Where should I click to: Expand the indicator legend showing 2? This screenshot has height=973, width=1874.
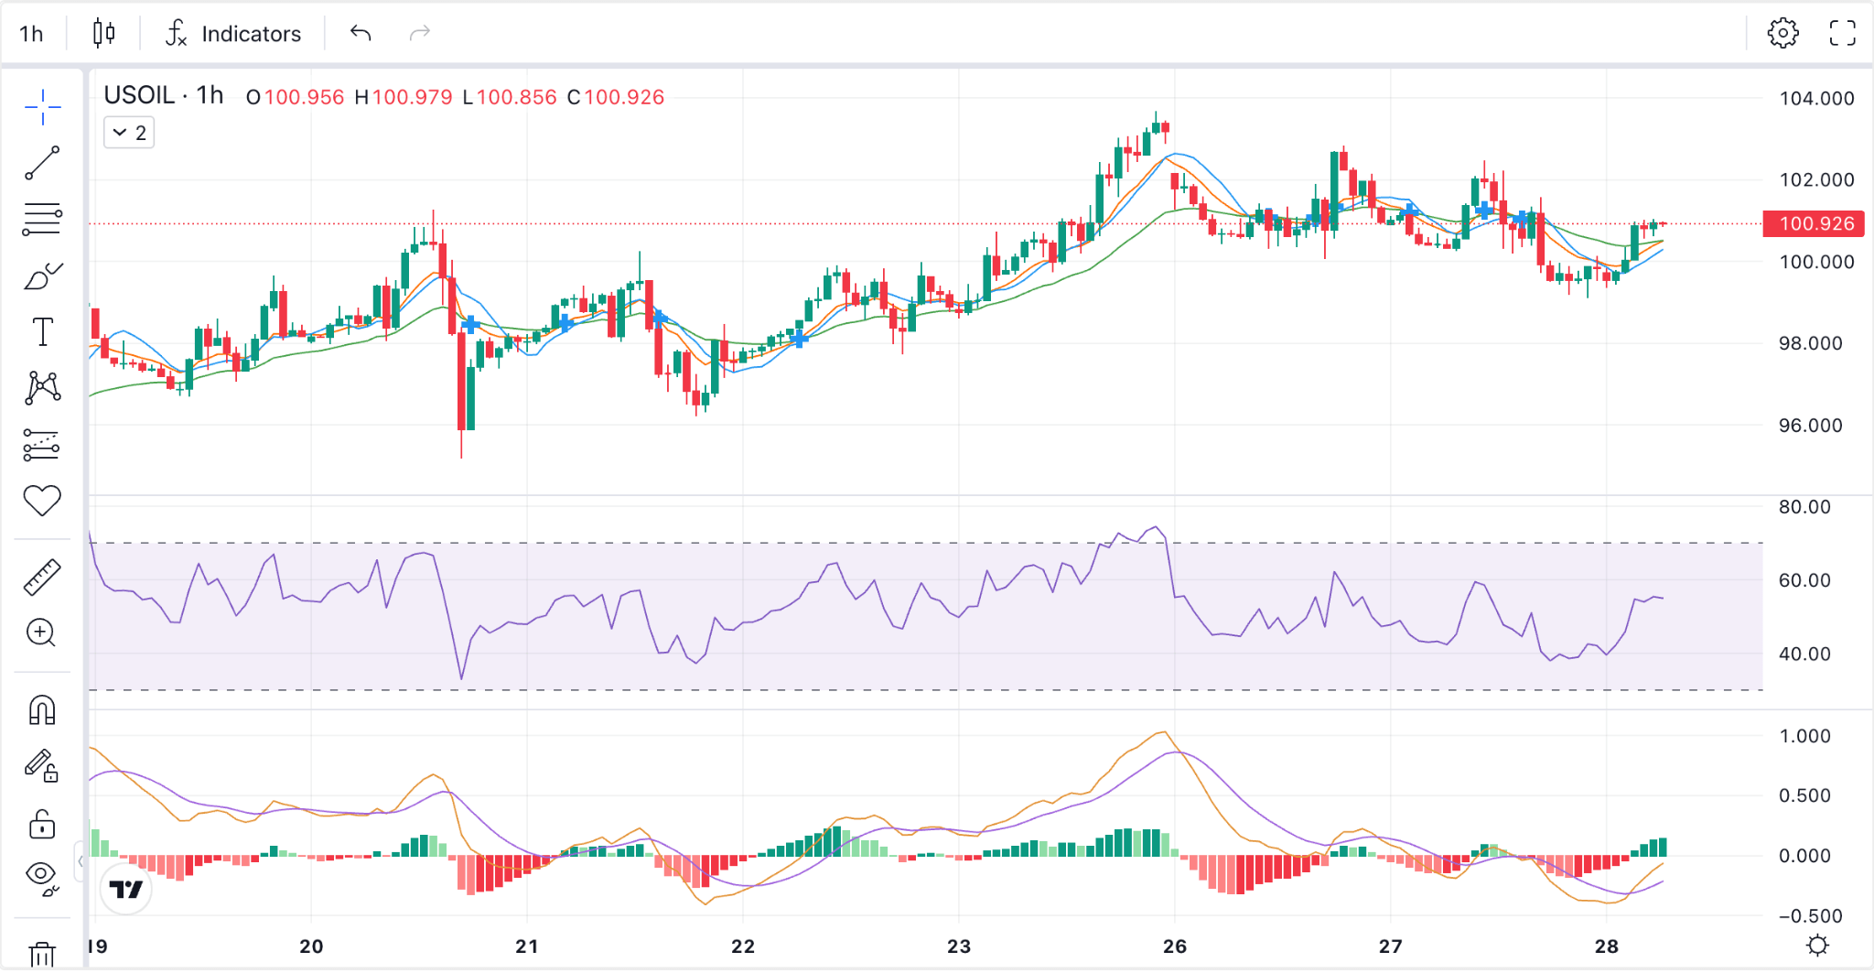[129, 133]
